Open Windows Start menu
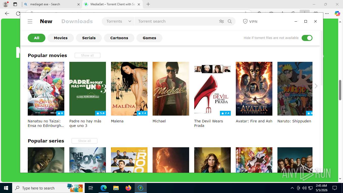The height and width of the screenshot is (193, 343). [x=6, y=188]
